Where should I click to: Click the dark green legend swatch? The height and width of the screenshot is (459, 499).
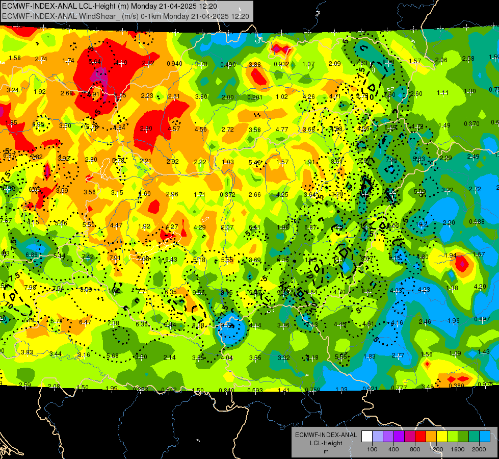tap(463, 436)
